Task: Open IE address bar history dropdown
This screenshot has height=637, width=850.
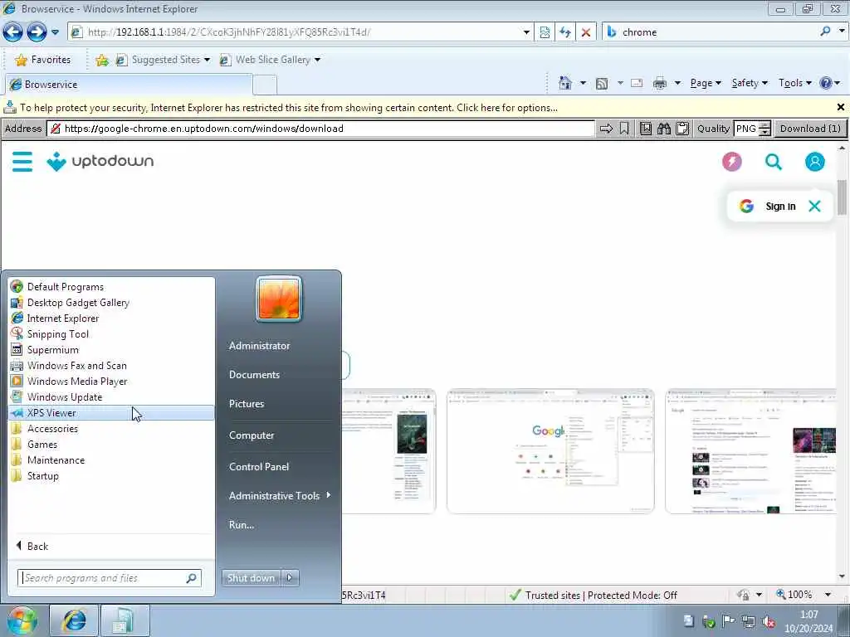Action: [x=525, y=32]
